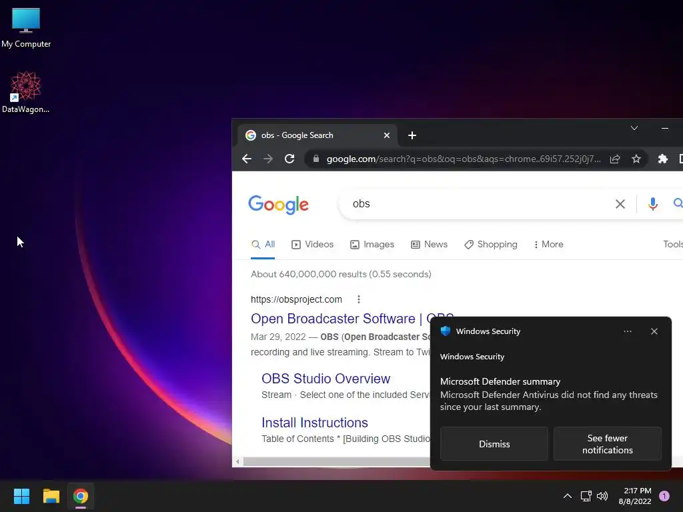Viewport: 683px width, 512px height.
Task: Open Windows Security notification options menu
Action: coord(627,331)
